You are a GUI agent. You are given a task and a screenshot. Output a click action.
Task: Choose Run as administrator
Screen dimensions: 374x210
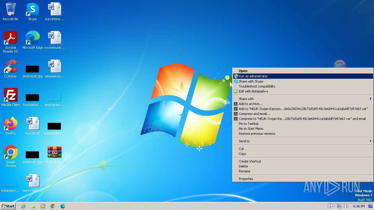(x=303, y=76)
